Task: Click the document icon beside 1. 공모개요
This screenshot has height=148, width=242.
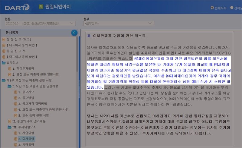Action: click(15, 92)
